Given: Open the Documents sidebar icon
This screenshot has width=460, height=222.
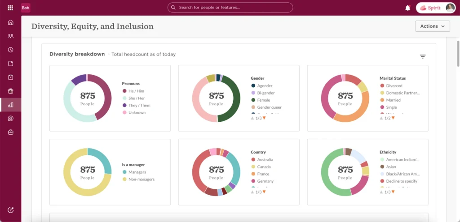Looking at the screenshot, I should pos(10,64).
